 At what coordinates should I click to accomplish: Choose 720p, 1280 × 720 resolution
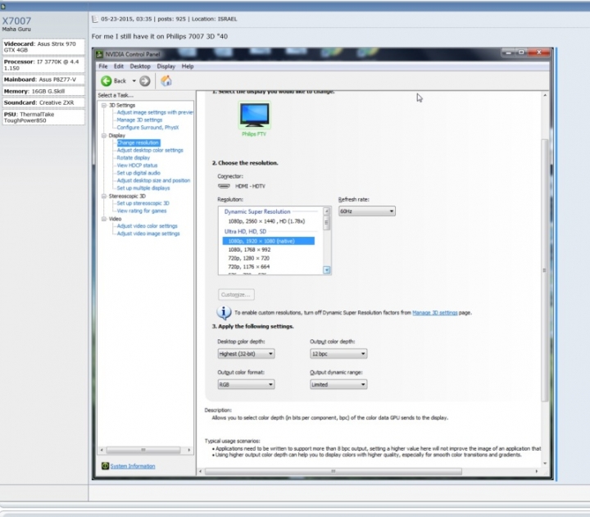click(249, 258)
